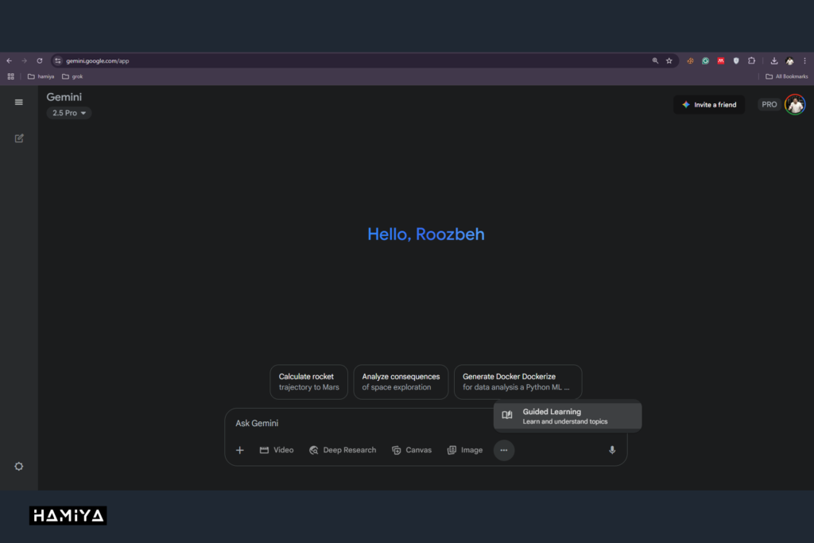
Task: Open the browser downloads icon
Action: [x=774, y=60]
